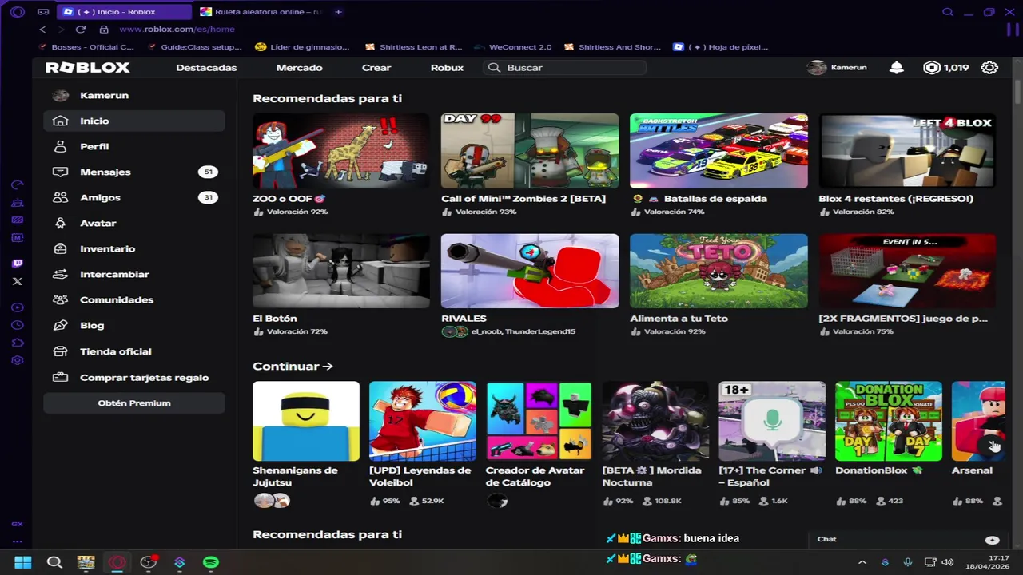1023x575 pixels.
Task: Open the Roblox notifications bell
Action: tap(897, 68)
